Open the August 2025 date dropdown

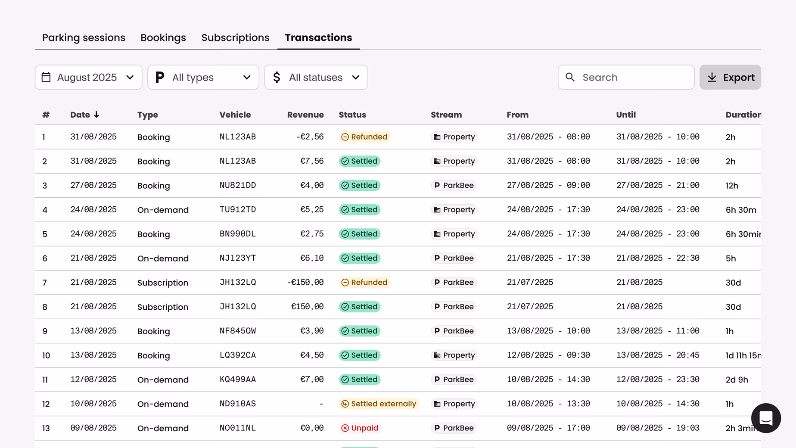[88, 77]
